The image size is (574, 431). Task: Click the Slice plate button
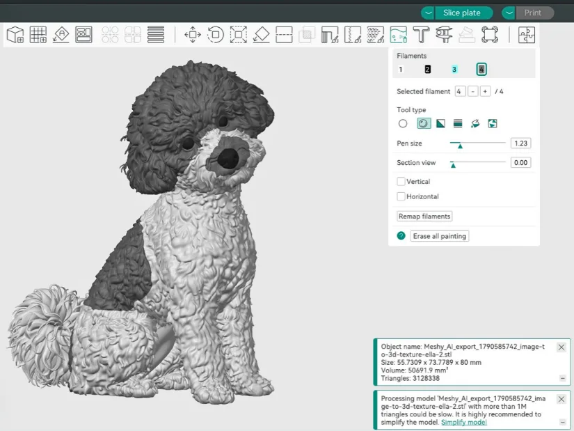tap(463, 13)
